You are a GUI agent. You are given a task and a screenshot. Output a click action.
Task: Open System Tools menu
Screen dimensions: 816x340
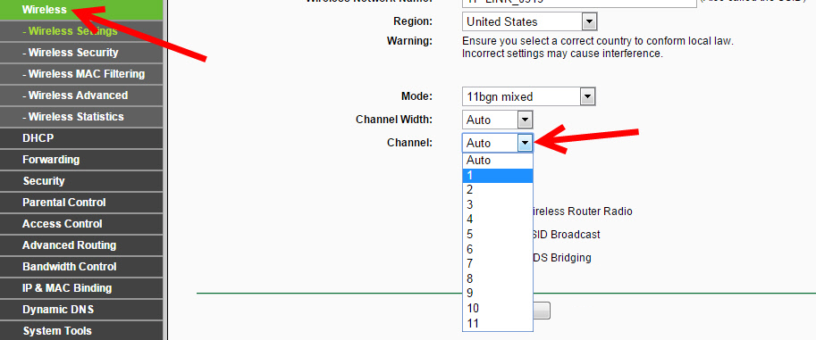pos(81,331)
